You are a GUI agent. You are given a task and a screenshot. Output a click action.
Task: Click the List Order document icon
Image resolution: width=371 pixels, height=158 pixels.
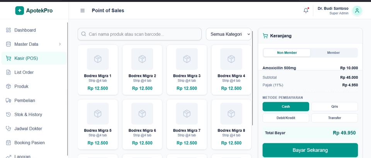[x=9, y=72]
